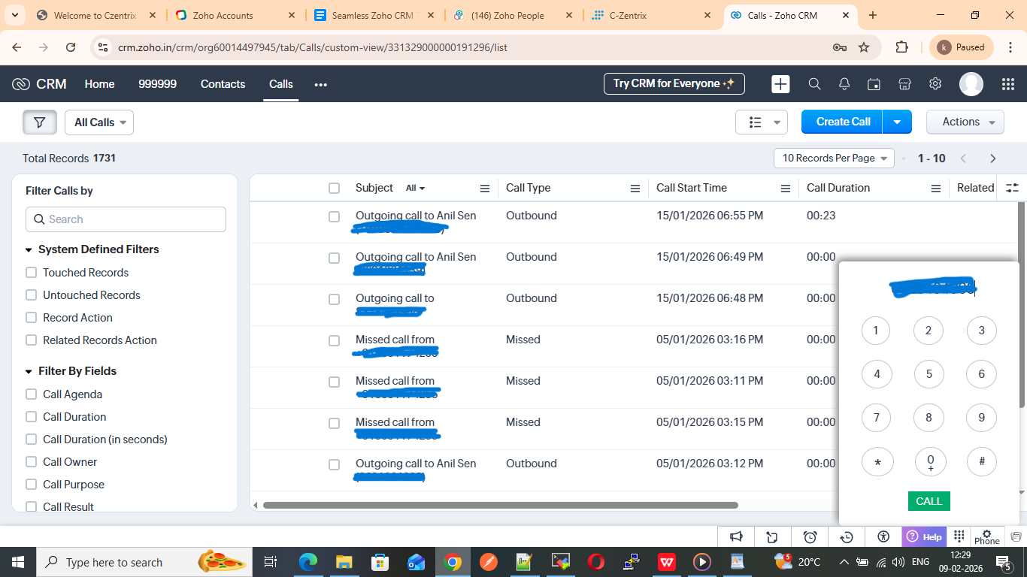Image resolution: width=1027 pixels, height=577 pixels.
Task: Open the All Calls view dropdown
Action: click(99, 122)
